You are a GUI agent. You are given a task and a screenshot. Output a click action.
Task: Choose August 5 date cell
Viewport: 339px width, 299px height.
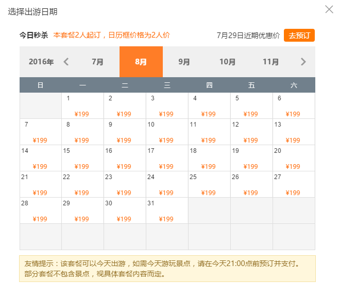coord(251,106)
